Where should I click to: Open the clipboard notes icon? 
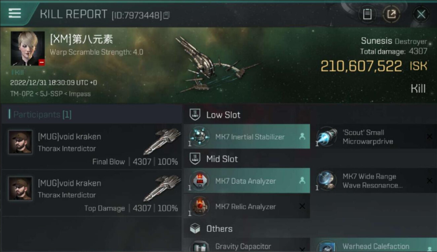click(367, 14)
